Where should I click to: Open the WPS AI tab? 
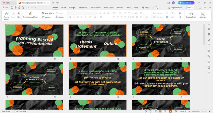point(147,8)
